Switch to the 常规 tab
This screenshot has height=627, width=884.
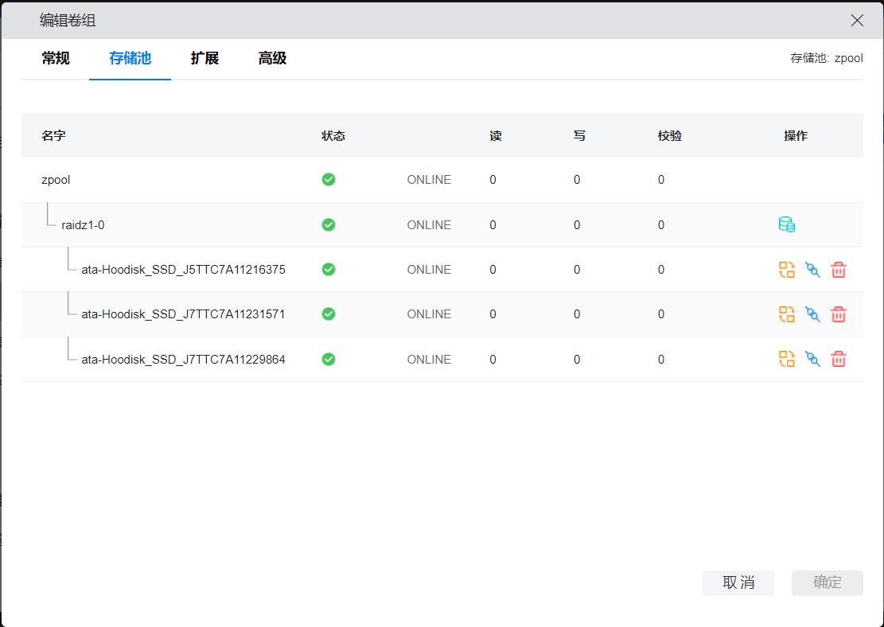[56, 58]
